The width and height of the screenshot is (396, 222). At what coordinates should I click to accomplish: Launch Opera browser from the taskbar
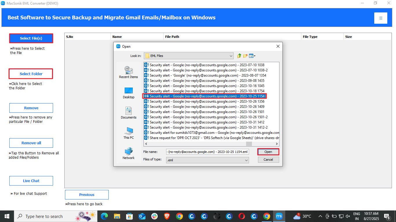[241, 216]
